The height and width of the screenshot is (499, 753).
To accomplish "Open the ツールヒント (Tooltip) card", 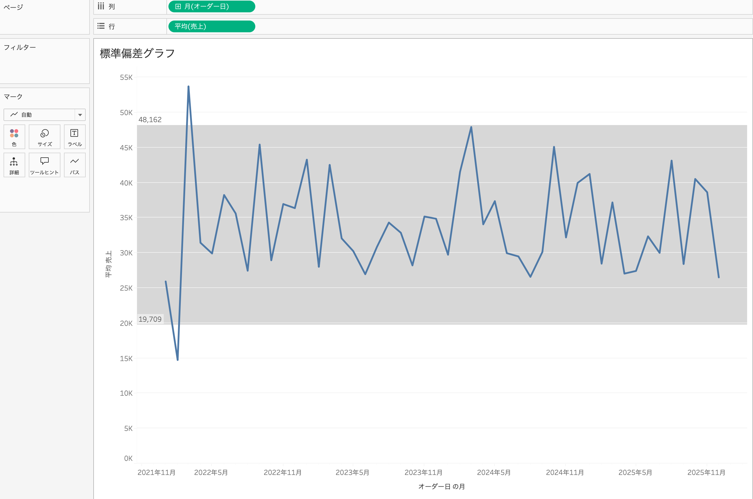I will [45, 165].
